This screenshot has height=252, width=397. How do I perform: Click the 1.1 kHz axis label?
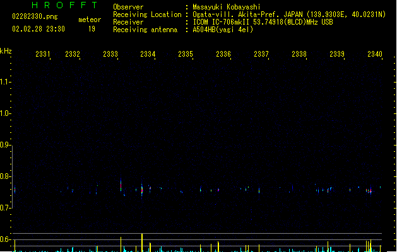(5, 82)
